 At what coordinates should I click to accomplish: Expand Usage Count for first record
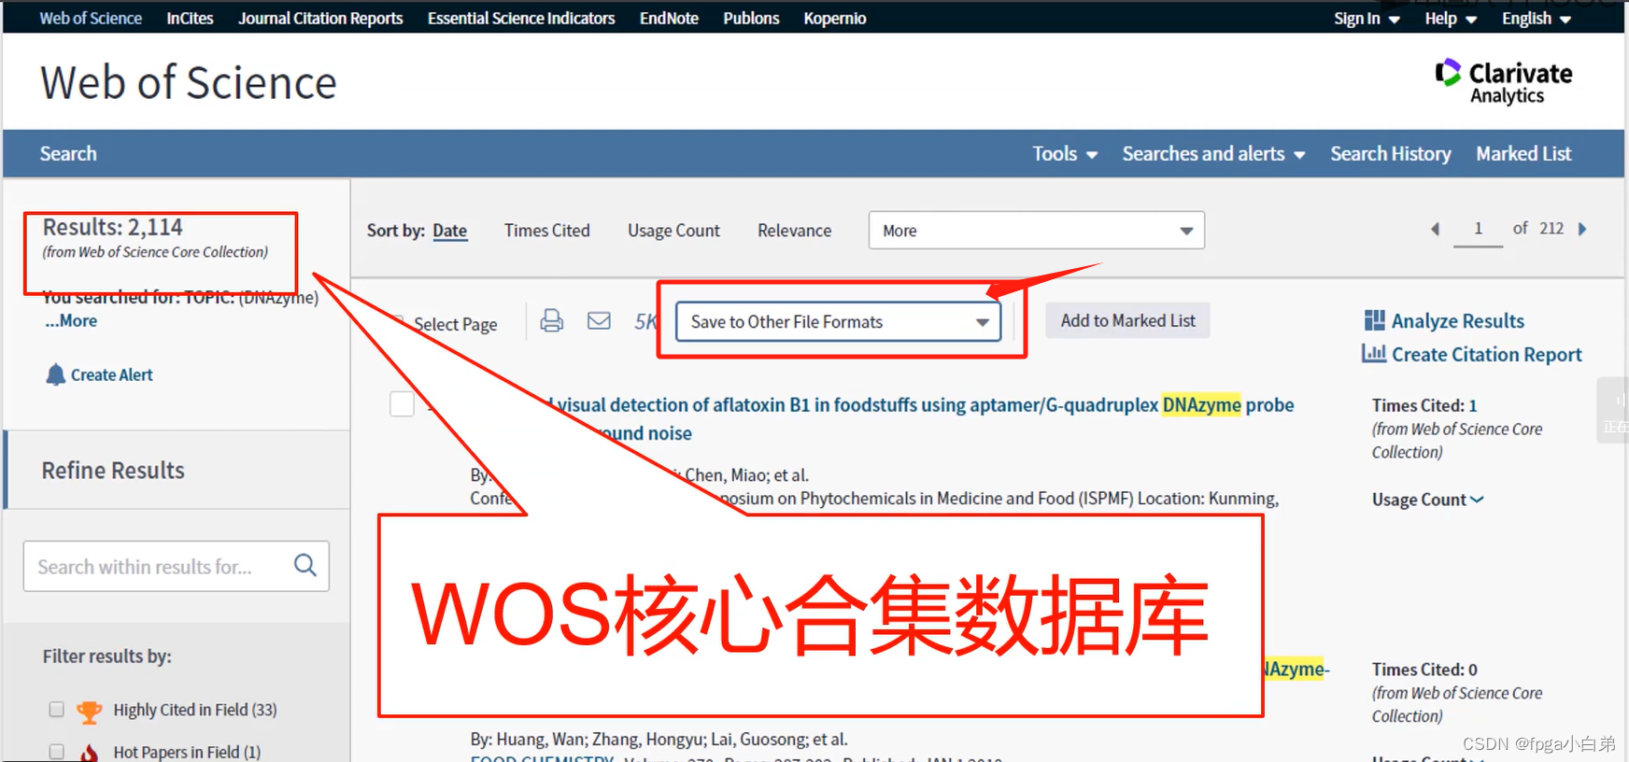point(1427,500)
